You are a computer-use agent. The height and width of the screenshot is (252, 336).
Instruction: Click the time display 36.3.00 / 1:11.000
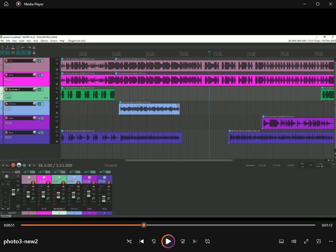55,166
